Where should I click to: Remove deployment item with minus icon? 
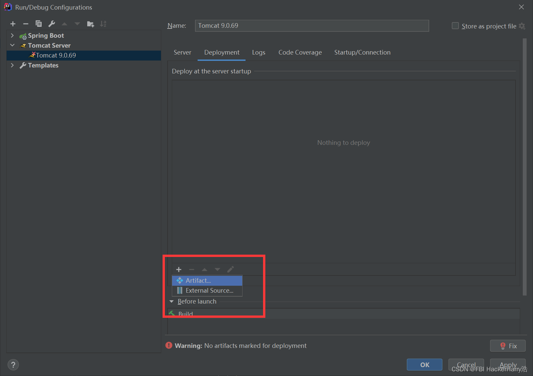pos(192,270)
